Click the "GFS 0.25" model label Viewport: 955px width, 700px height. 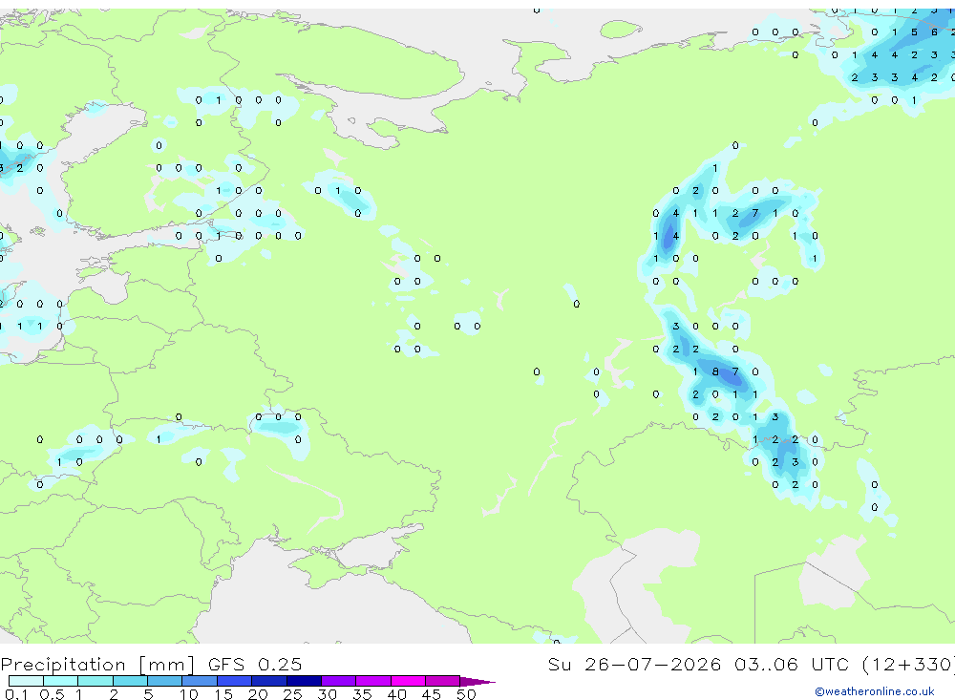[x=255, y=665]
